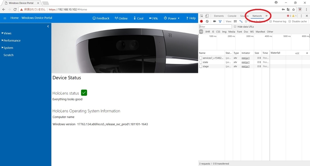The height and width of the screenshot is (166, 310).
Task: Click the Cool temperature indicator
Action: [x=138, y=18]
